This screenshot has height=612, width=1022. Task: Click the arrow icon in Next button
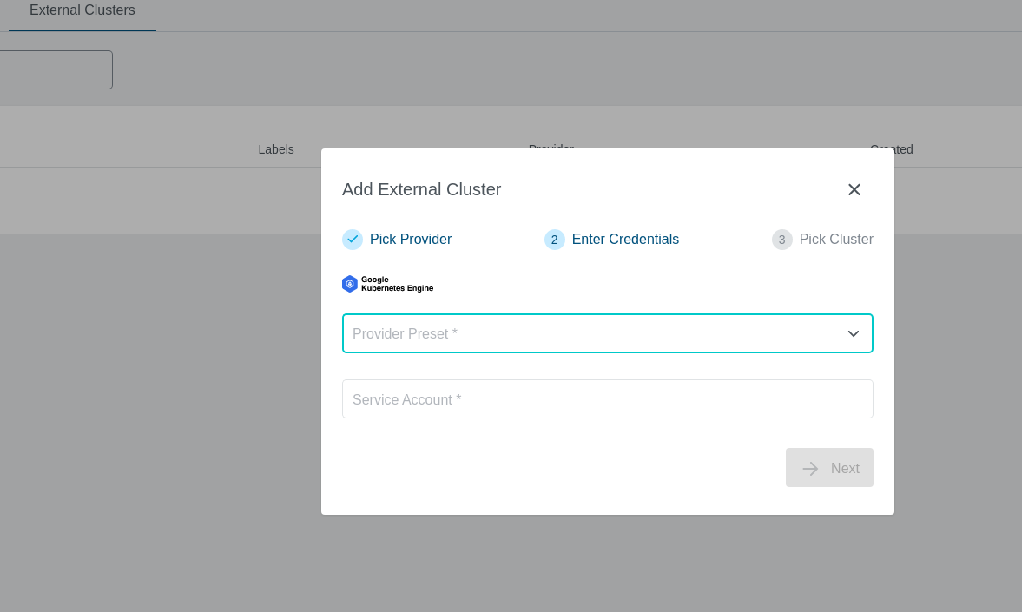click(x=810, y=469)
